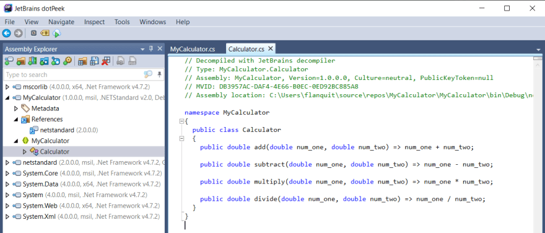Click greyed Export to Project icon

click(x=121, y=61)
